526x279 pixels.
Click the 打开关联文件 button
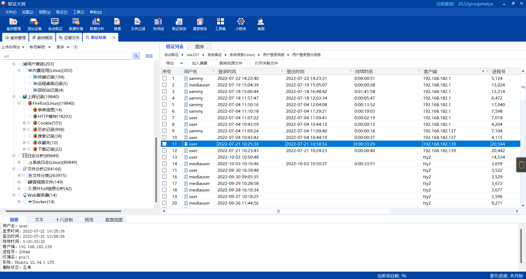(267, 63)
